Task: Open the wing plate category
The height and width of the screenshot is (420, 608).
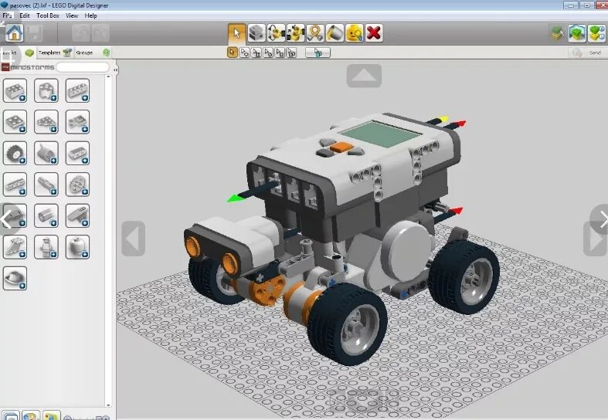Action: [15, 247]
